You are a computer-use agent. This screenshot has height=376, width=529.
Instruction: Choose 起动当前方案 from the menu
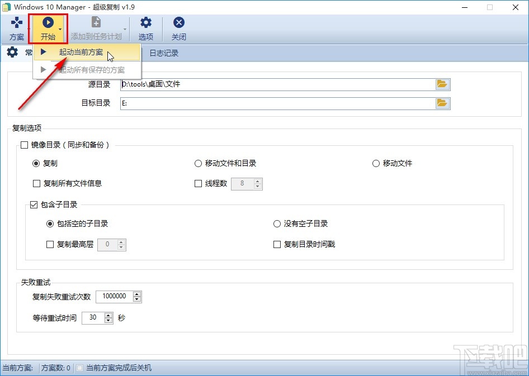pyautogui.click(x=80, y=52)
